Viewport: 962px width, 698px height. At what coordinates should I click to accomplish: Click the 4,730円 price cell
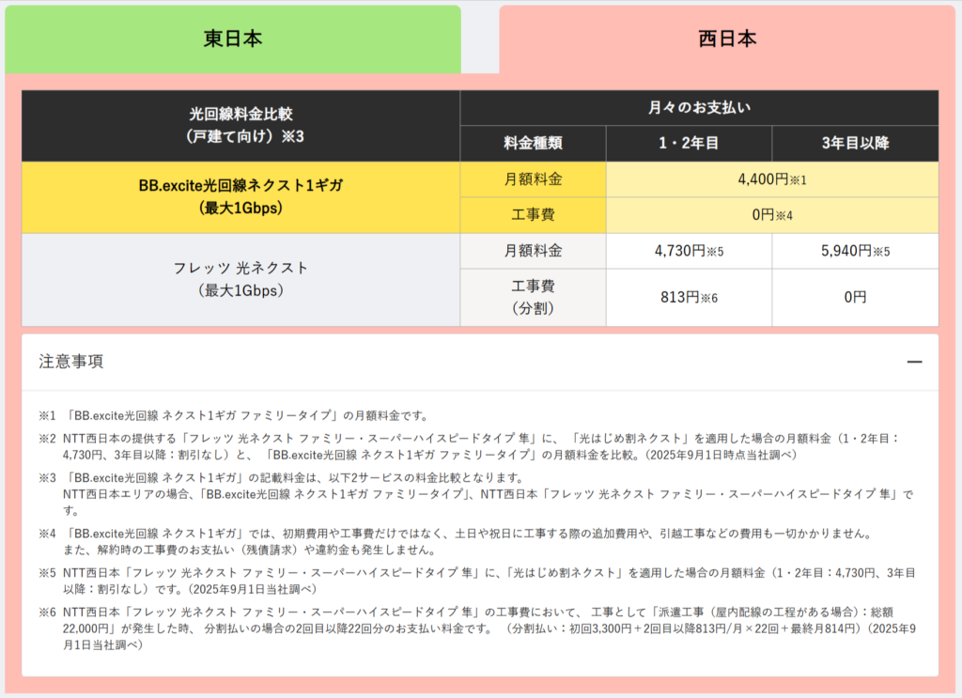pyautogui.click(x=689, y=251)
